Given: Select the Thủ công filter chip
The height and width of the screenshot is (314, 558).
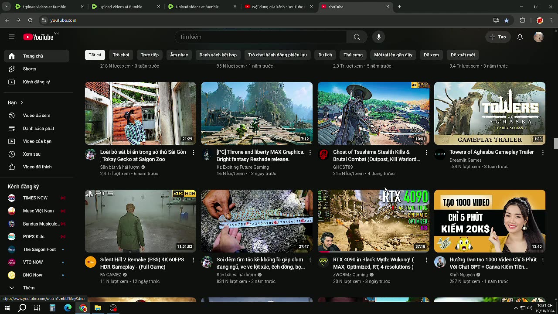Looking at the screenshot, I should [x=353, y=55].
